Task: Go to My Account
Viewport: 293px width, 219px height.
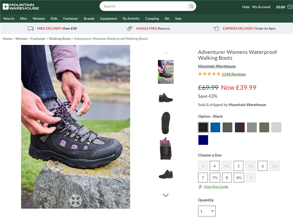Action: [x=261, y=7]
